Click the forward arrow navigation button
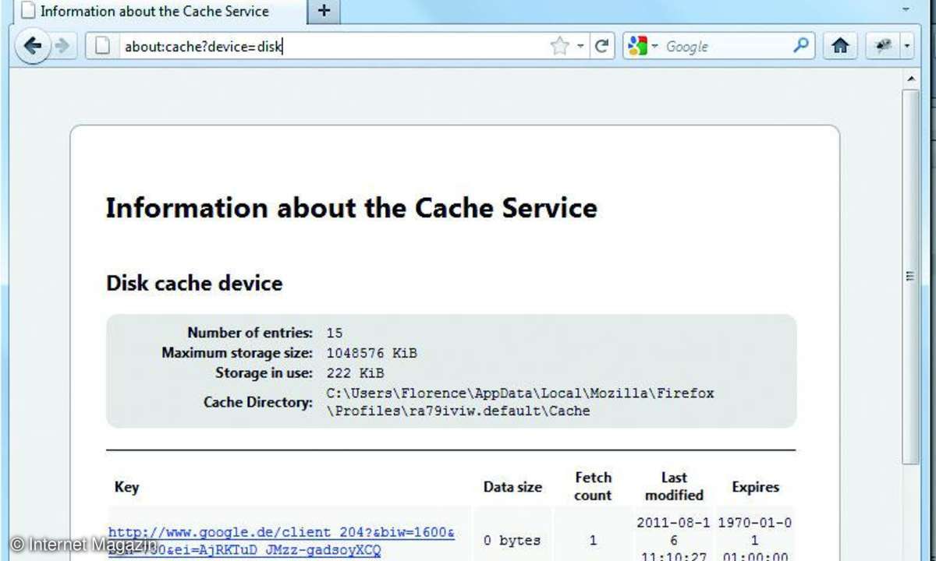Viewport: 936px width, 561px height. tap(62, 46)
